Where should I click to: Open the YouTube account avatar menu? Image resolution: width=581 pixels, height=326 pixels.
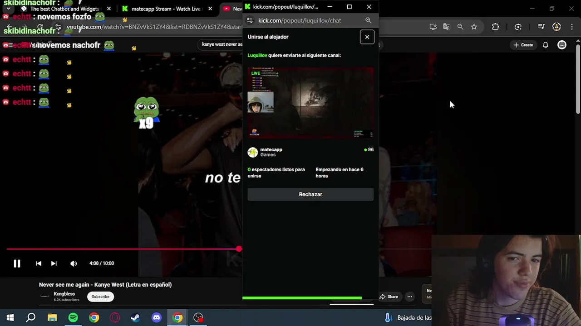pyautogui.click(x=562, y=45)
